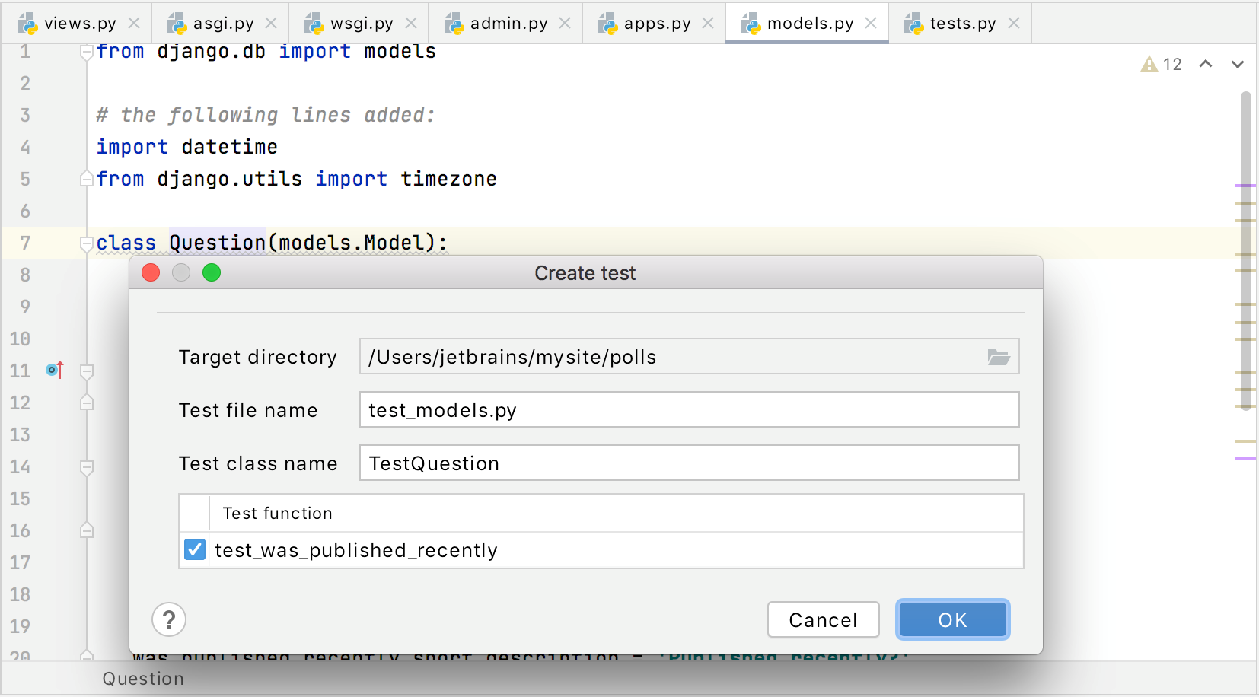1259x697 pixels.
Task: Collapse the code fold at line 12
Action: [87, 402]
